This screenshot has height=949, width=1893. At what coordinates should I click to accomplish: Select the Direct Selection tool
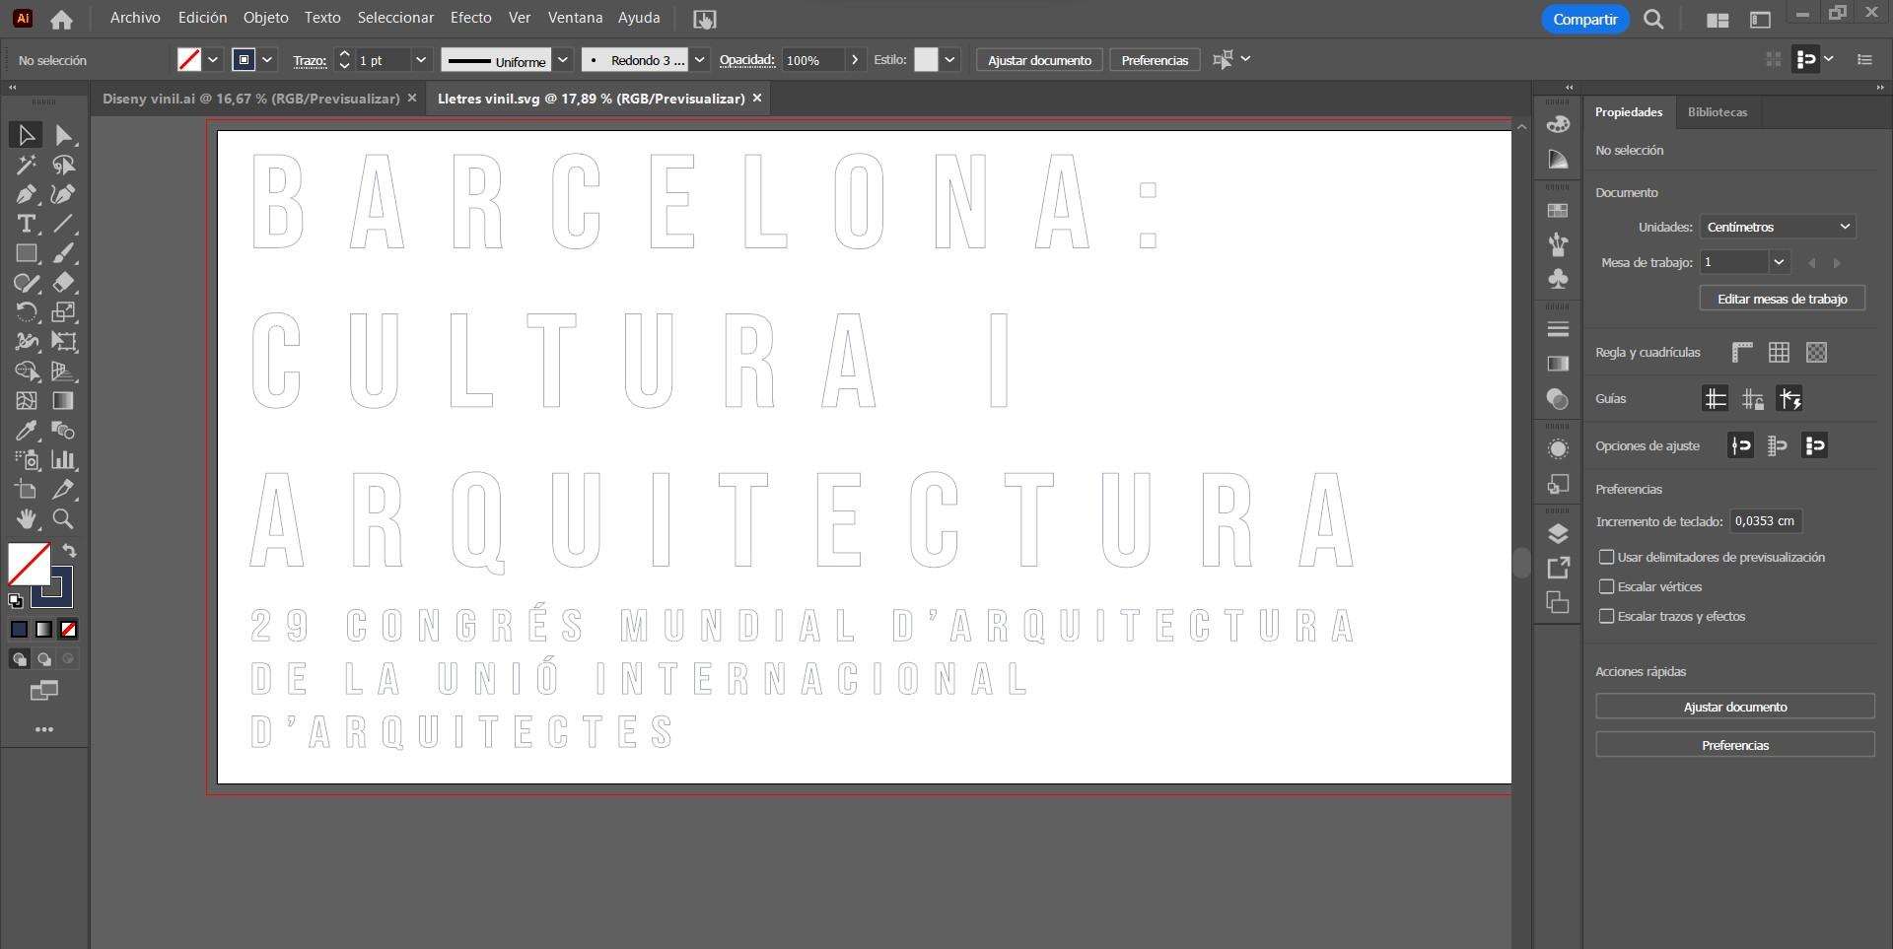pyautogui.click(x=64, y=135)
